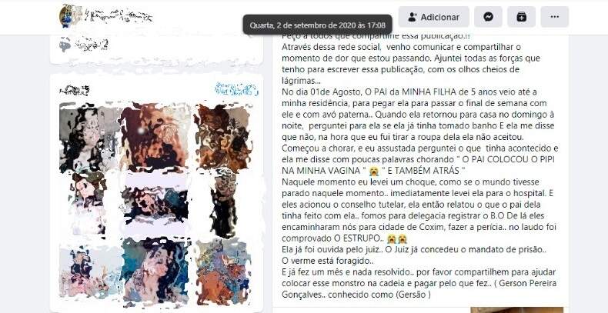Click the post text body

pos(419,166)
